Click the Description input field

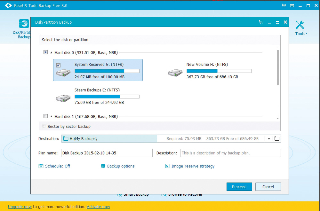pos(230,153)
